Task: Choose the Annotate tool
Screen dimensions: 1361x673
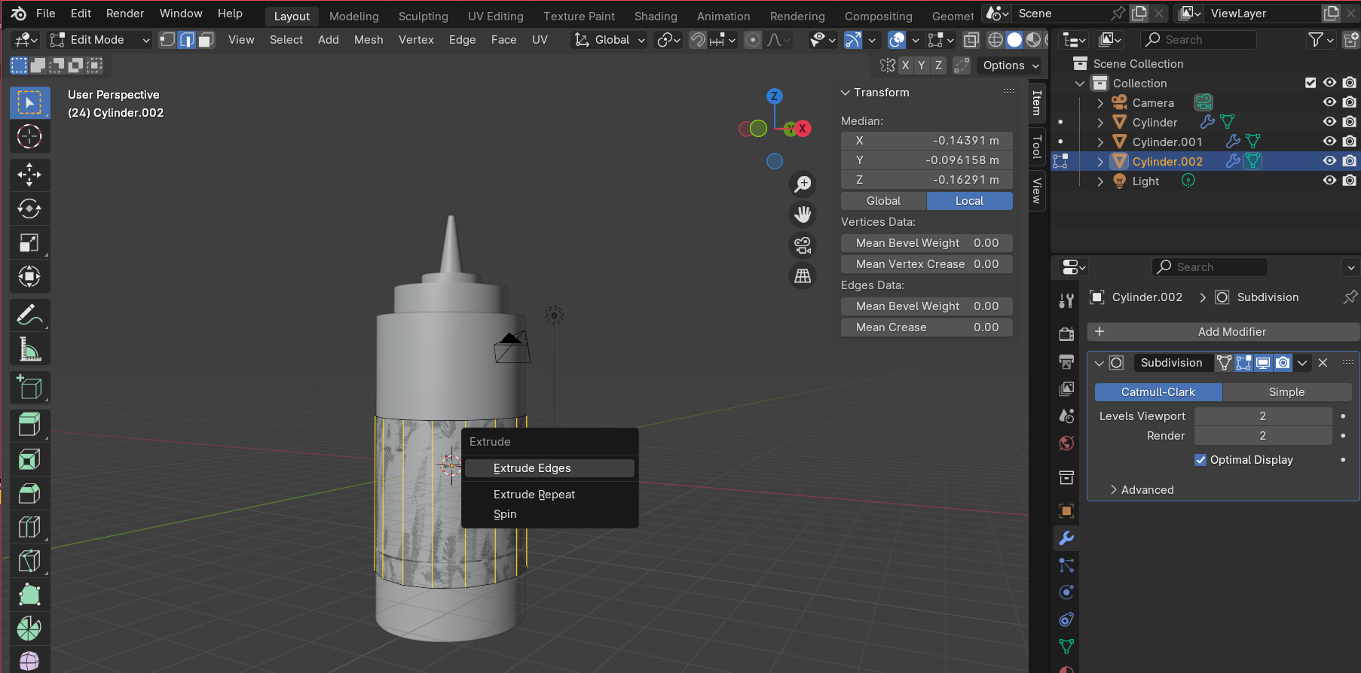Action: [x=29, y=315]
